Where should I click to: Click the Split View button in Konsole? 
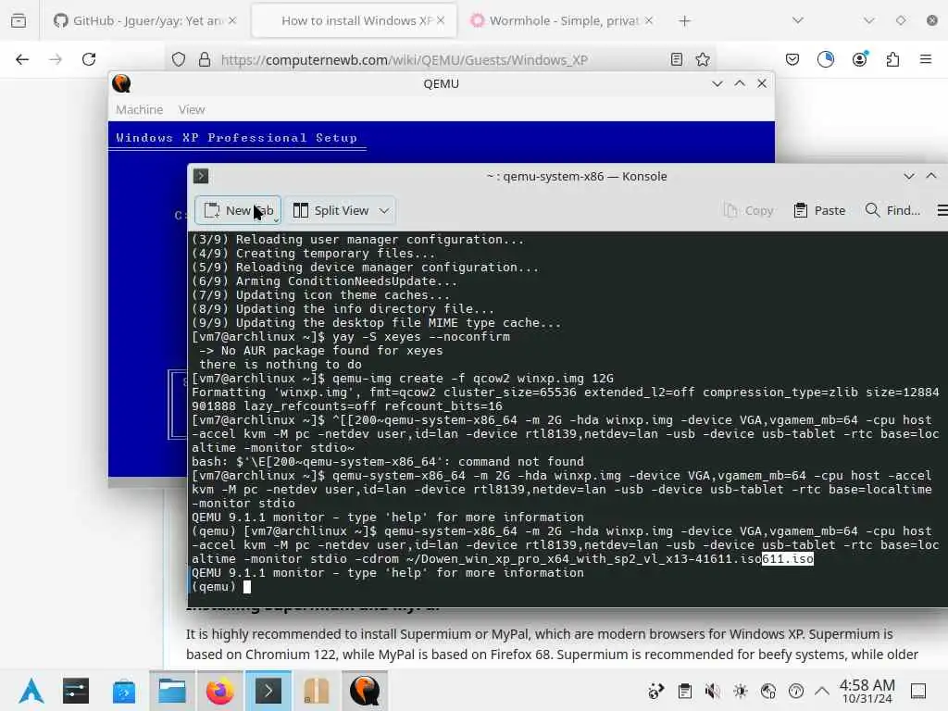331,210
